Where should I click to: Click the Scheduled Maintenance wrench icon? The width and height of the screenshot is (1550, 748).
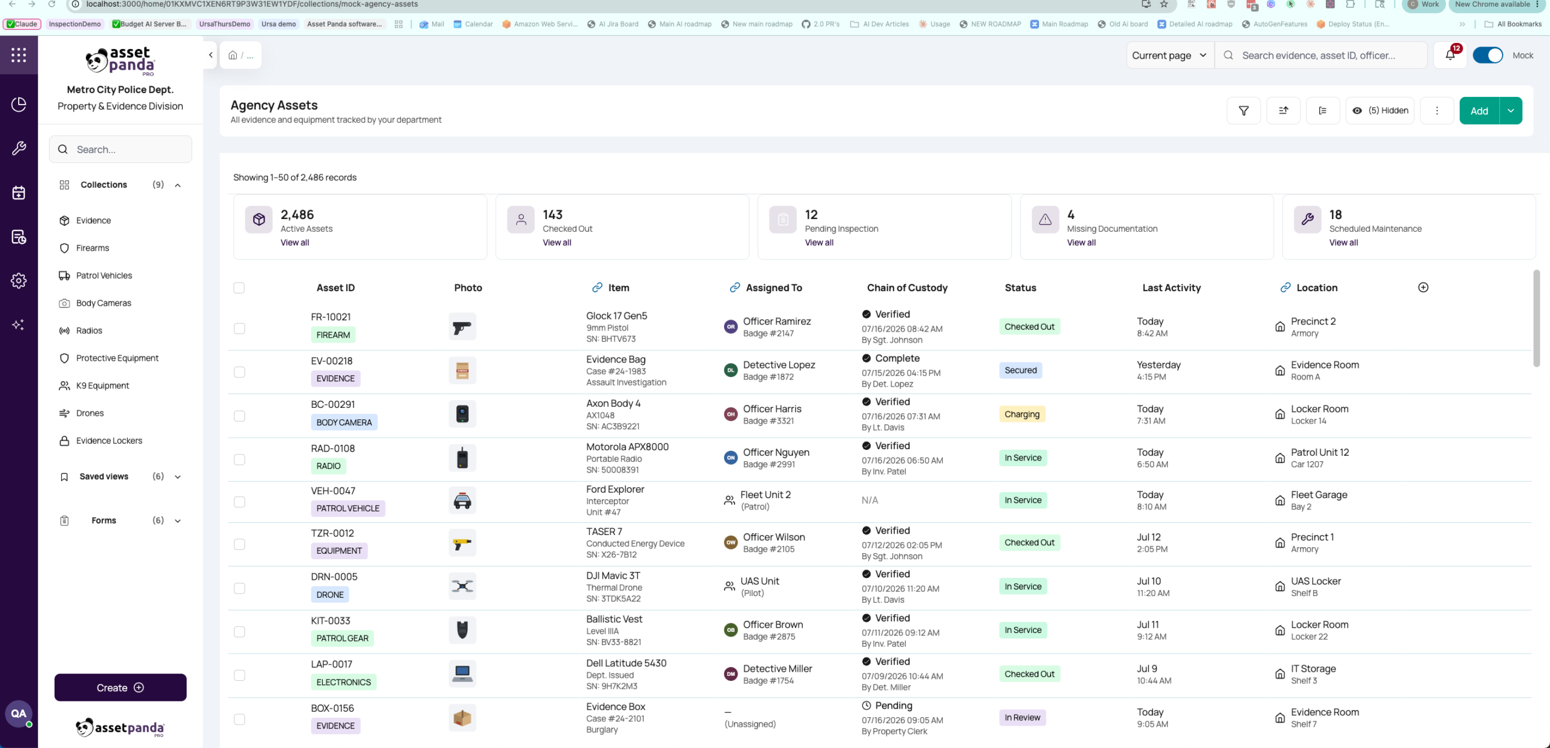pos(1308,219)
